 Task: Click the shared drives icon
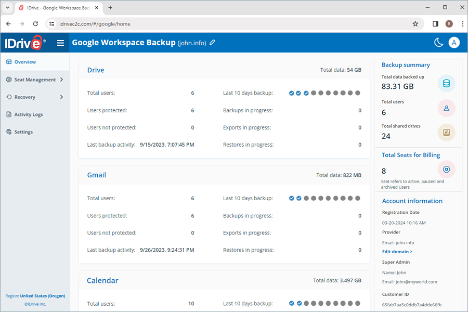(446, 133)
